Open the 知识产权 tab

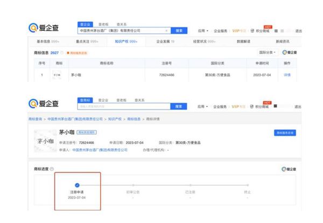point(126,41)
